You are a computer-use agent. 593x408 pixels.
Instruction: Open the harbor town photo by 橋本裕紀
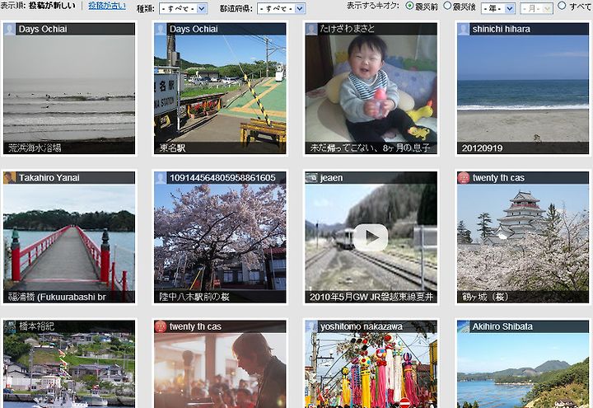click(69, 364)
